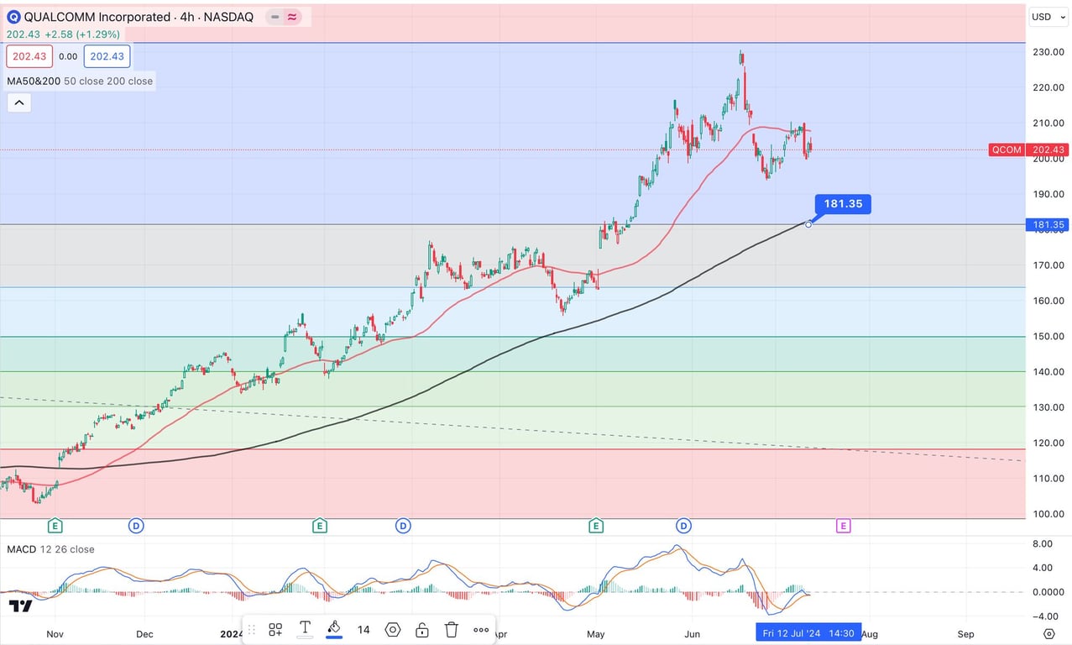The height and width of the screenshot is (645, 1072).
Task: Open the May earnings E marker
Action: 596,526
